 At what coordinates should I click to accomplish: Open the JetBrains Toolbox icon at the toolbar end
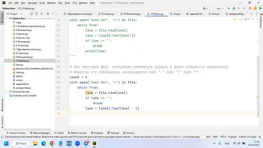260,8
